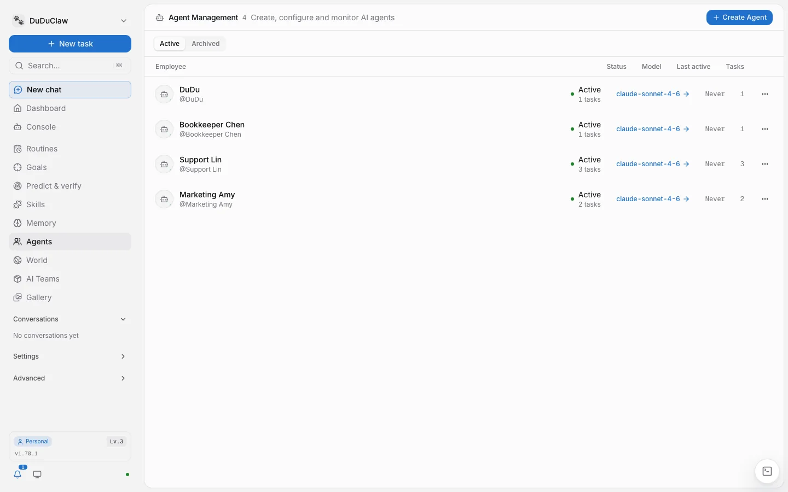This screenshot has height=492, width=788.
Task: Select Agents in the sidebar
Action: pos(70,242)
